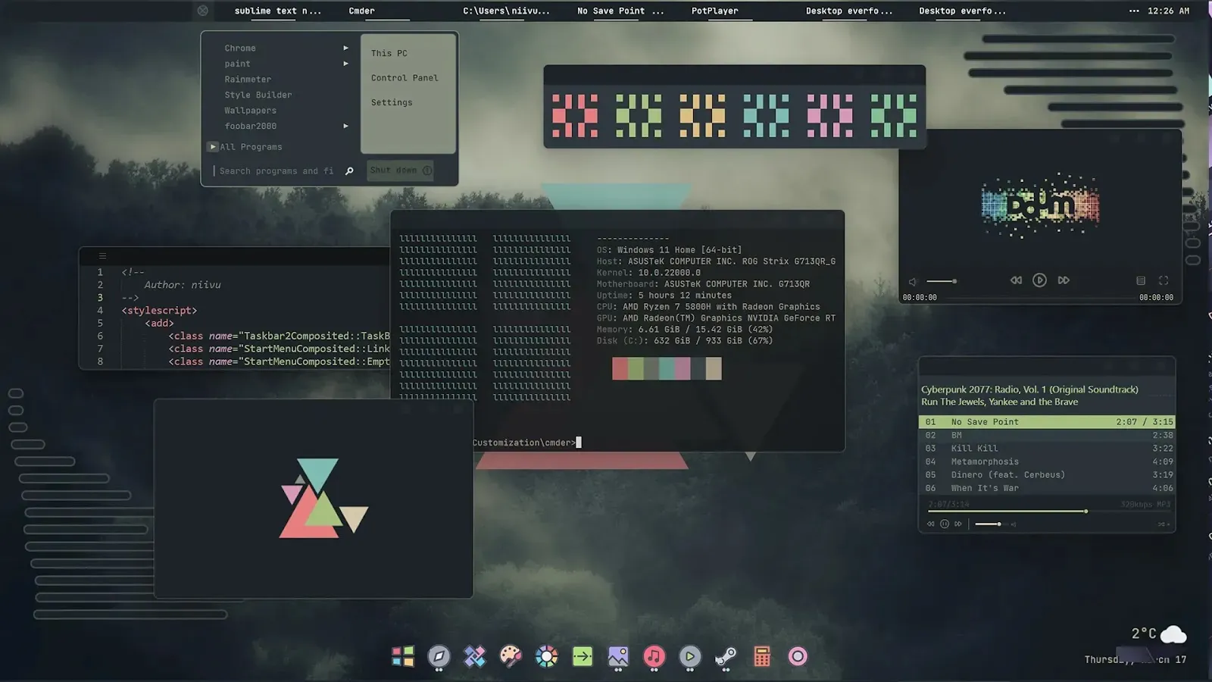
Task: Open the pink music note icon in the dock
Action: 654,656
